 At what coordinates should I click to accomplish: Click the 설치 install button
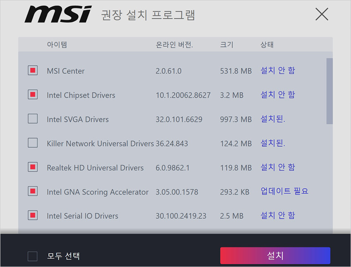pos(275,256)
